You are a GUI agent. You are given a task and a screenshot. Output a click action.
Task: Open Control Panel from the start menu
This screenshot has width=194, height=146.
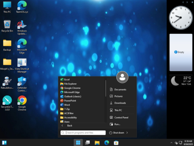coord(121,118)
